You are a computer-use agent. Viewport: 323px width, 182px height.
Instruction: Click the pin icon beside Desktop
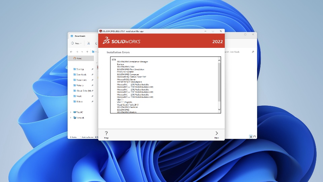coord(93,69)
